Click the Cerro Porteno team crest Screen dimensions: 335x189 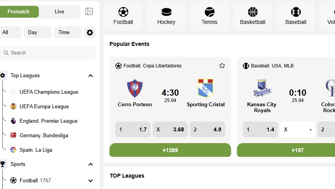point(135,88)
